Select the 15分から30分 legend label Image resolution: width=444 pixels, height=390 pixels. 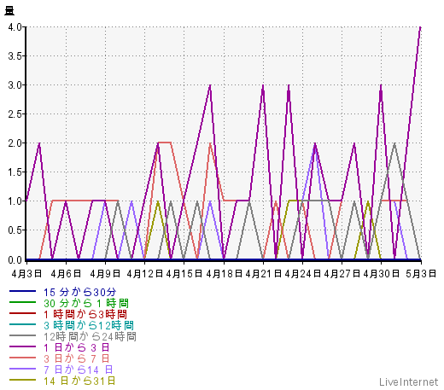tap(80, 292)
